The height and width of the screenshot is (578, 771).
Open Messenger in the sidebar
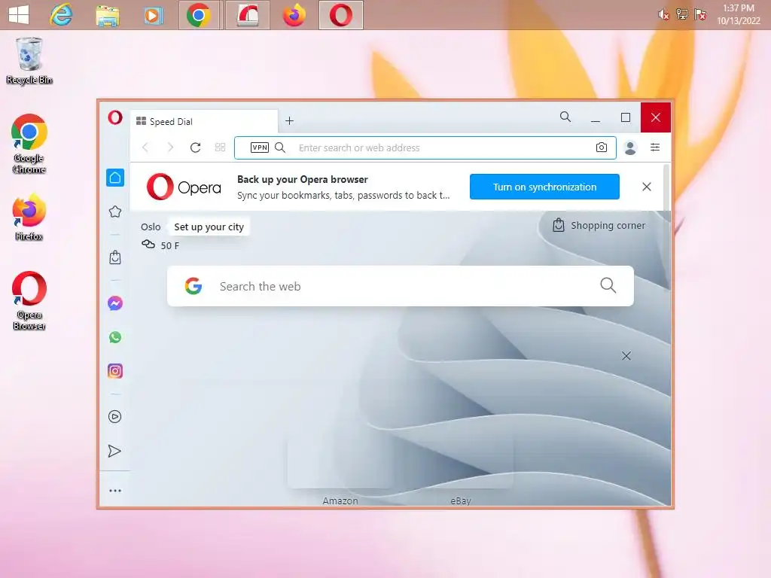(x=115, y=303)
